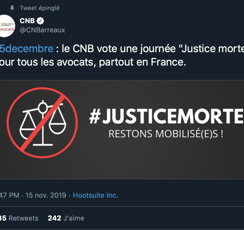Click the RESTONS MOBILISÉ(E)S ! caption text
Image resolution: width=244 pixels, height=230 pixels.
166,134
